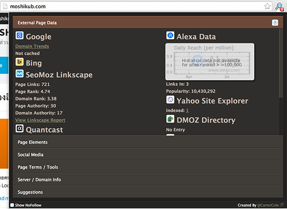
Task: Click the Google heading
Action: tap(39, 37)
